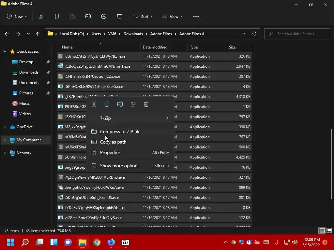Choose Compress to ZIP file
334x250 pixels.
click(130, 132)
